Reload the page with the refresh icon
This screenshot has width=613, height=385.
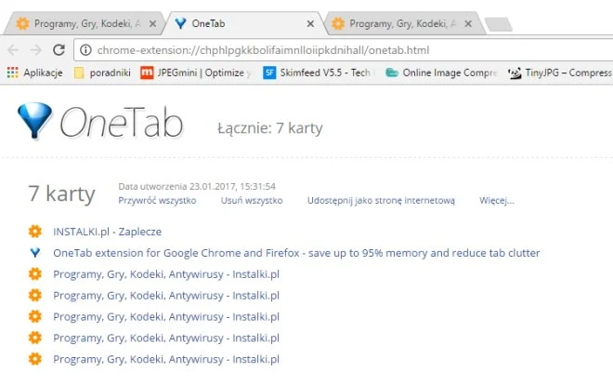pos(59,49)
